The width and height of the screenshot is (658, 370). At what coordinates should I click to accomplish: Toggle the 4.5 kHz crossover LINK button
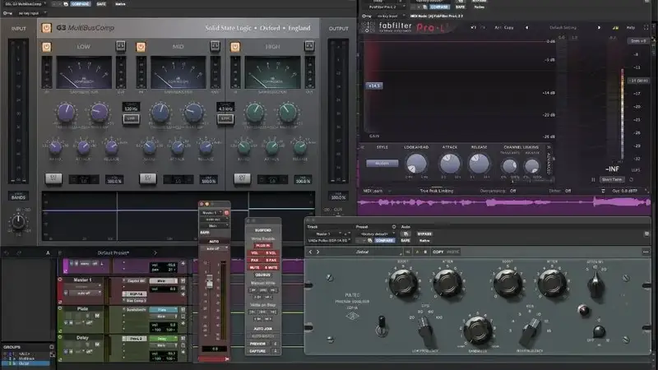223,118
